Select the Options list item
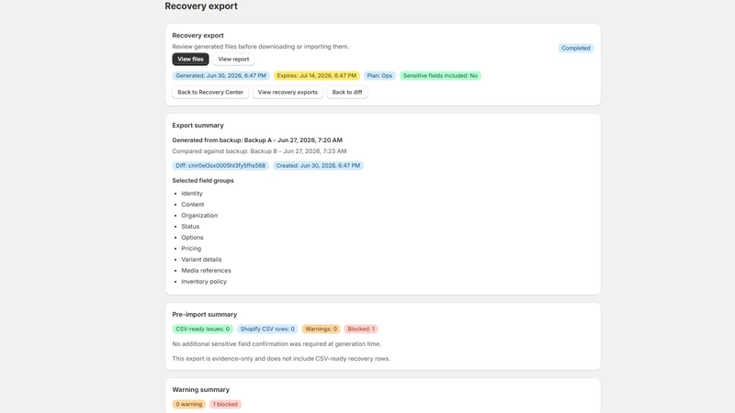Viewport: 735px width, 413px height. [192, 238]
